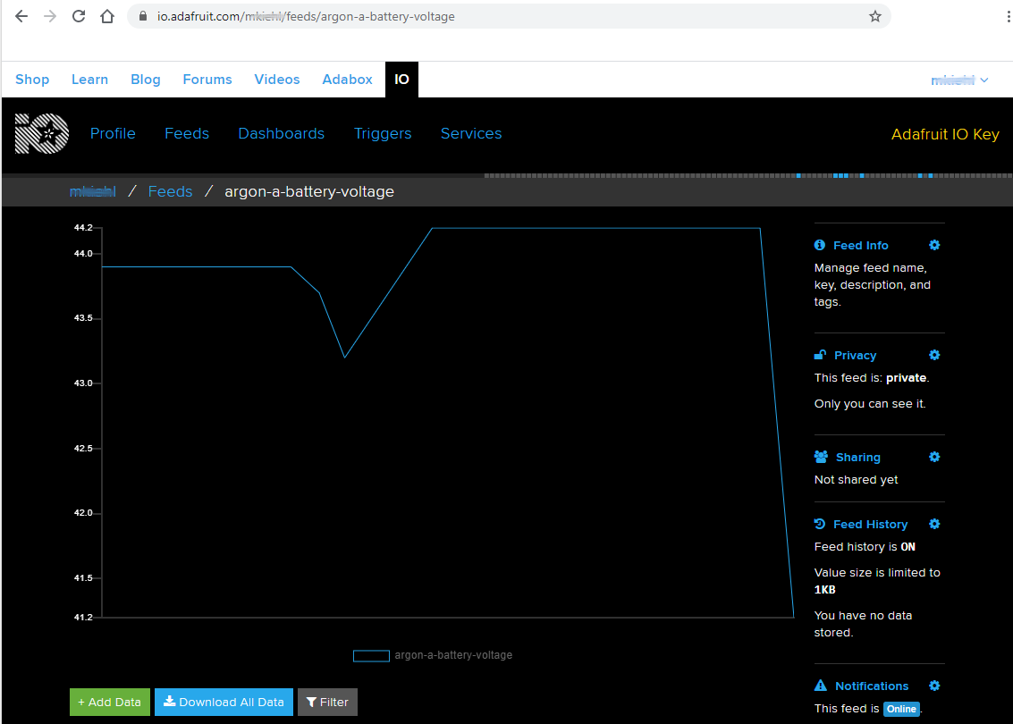Click the browser forward arrow
Image resolution: width=1013 pixels, height=724 pixels.
click(x=50, y=16)
